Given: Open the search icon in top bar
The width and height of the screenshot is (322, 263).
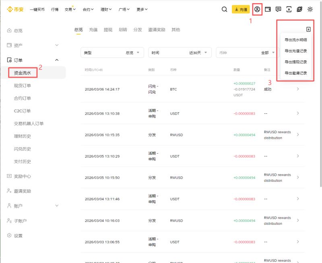Looking at the screenshot, I should pos(225,9).
